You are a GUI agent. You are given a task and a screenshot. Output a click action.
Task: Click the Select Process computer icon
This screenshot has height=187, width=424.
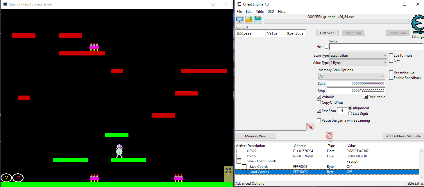[x=240, y=20]
